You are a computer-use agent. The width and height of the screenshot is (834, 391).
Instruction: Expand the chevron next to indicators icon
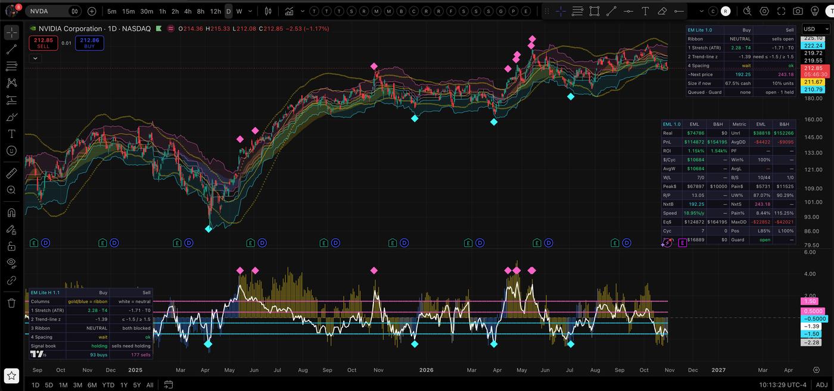tap(303, 11)
